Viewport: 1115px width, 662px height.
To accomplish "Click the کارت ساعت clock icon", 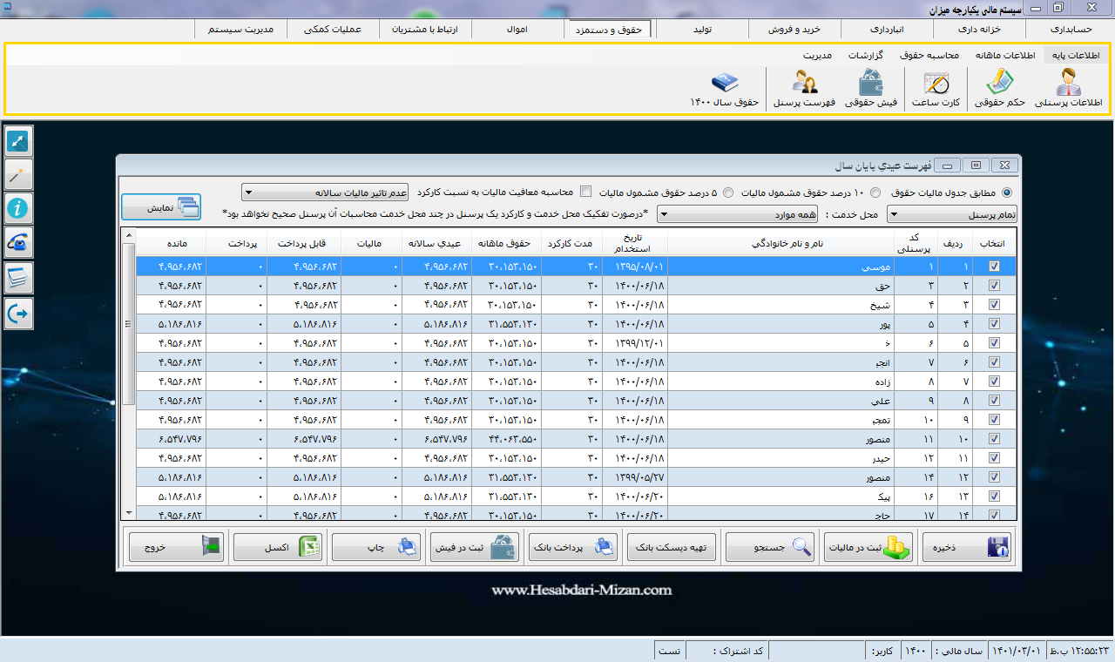I will [x=936, y=84].
